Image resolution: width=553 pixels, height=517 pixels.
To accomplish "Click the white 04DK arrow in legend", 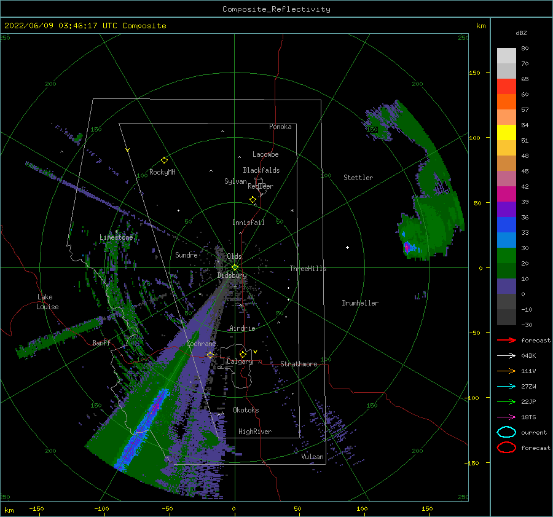I will pyautogui.click(x=506, y=355).
